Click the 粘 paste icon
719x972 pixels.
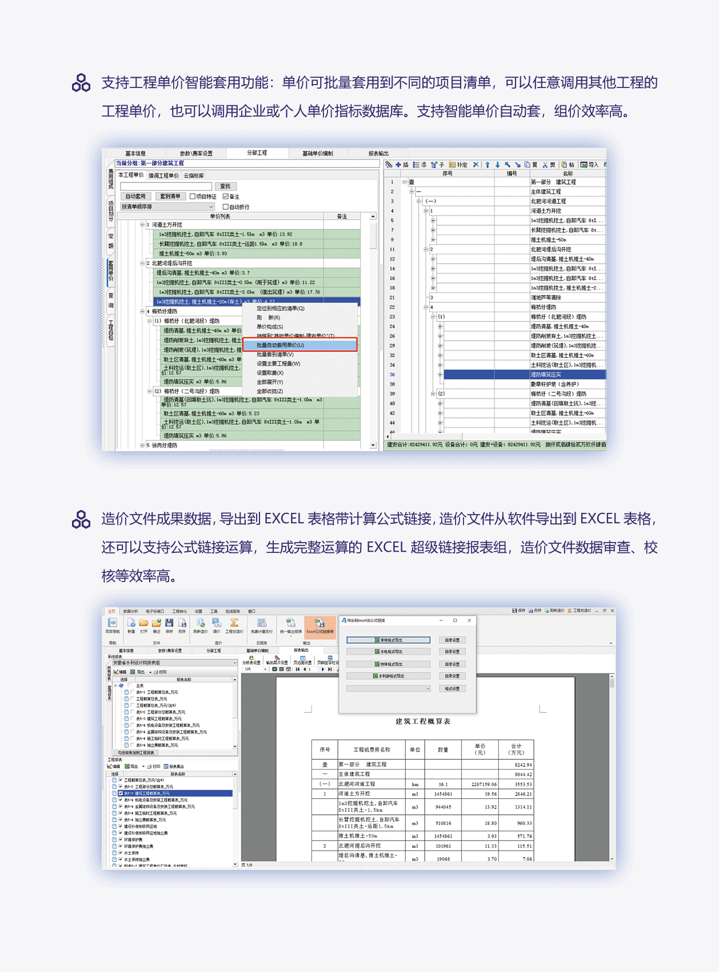564,165
